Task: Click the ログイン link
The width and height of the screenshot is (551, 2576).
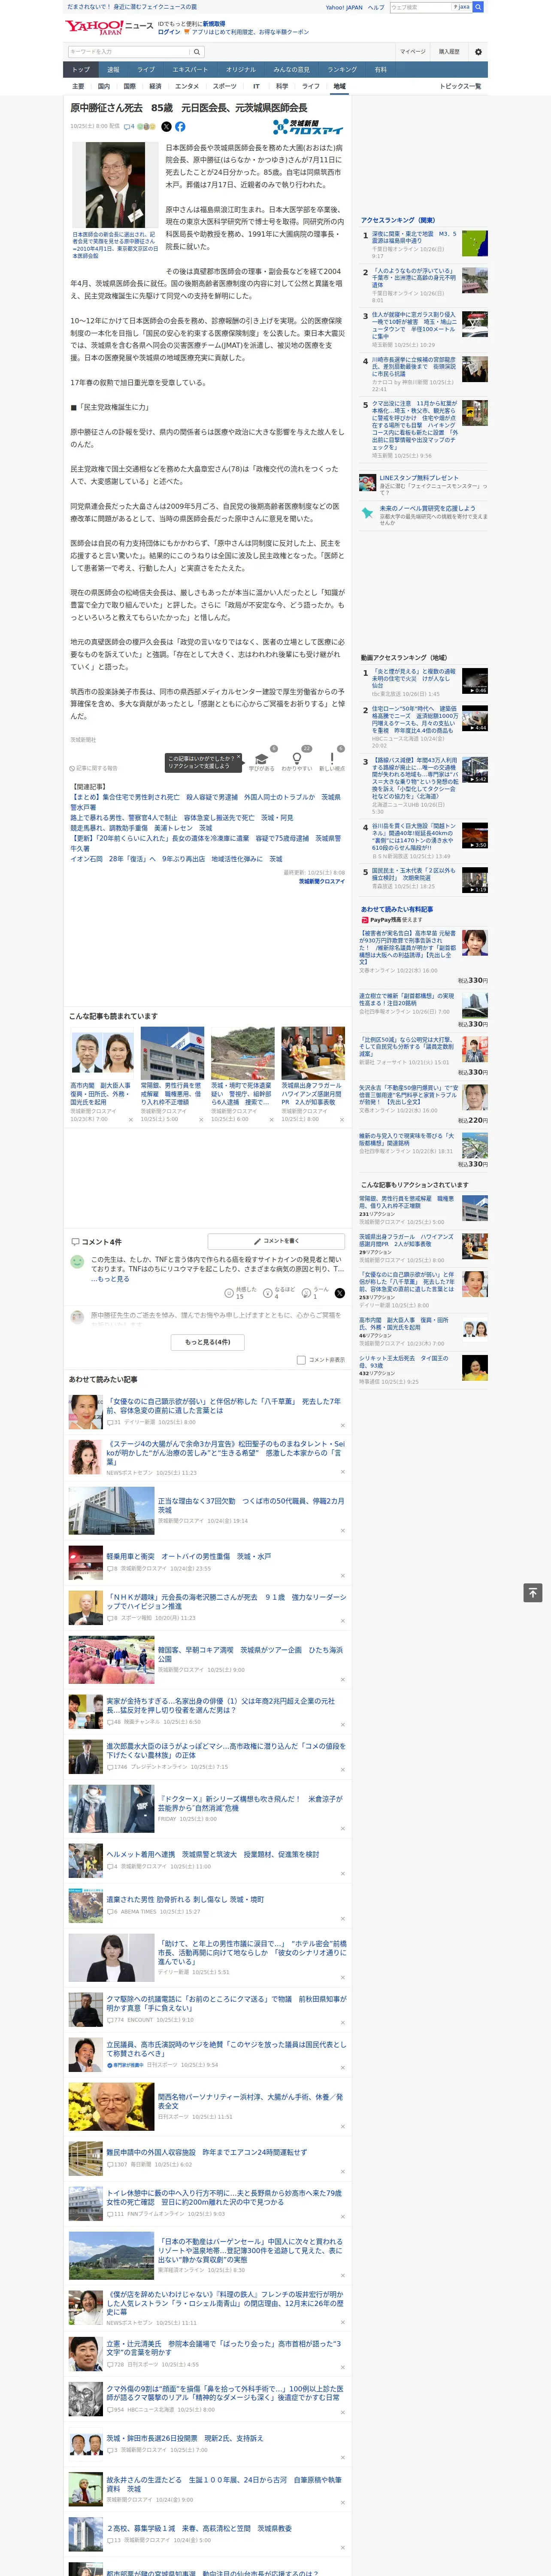Action: coord(169,32)
